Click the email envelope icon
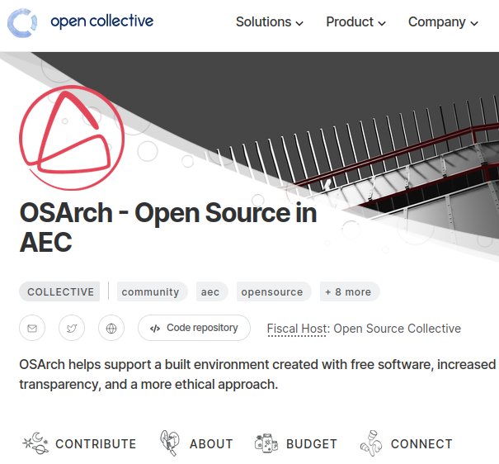This screenshot has height=464, width=499. click(x=32, y=328)
